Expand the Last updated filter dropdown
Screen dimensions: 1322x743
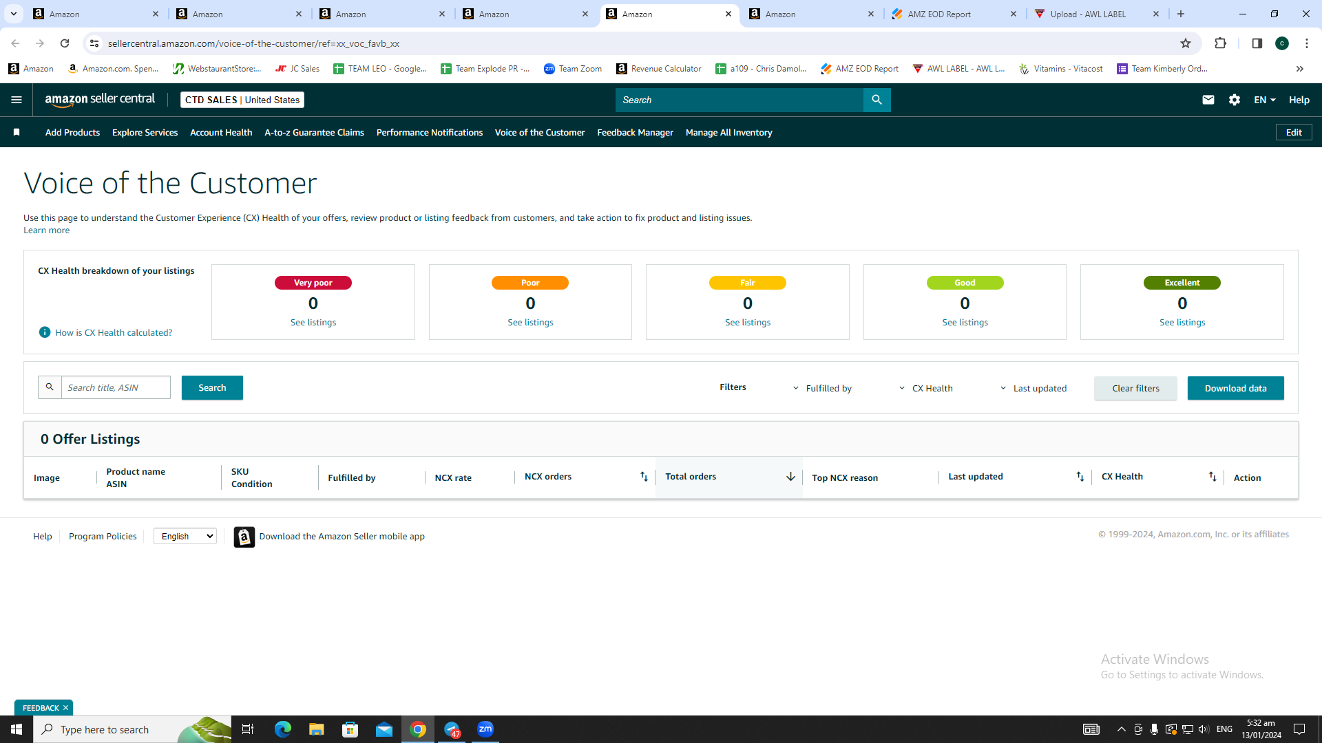(x=1033, y=388)
